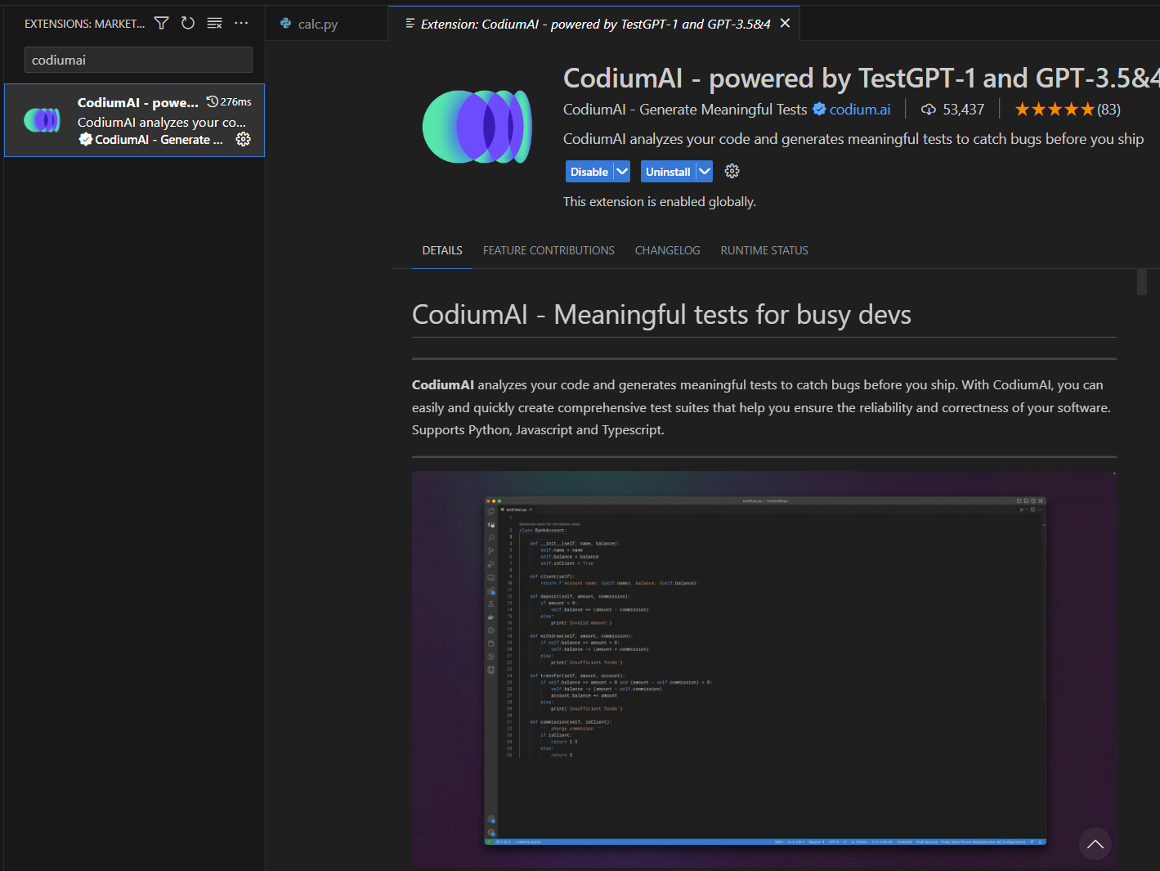Clear extensions search results icon

(x=214, y=23)
